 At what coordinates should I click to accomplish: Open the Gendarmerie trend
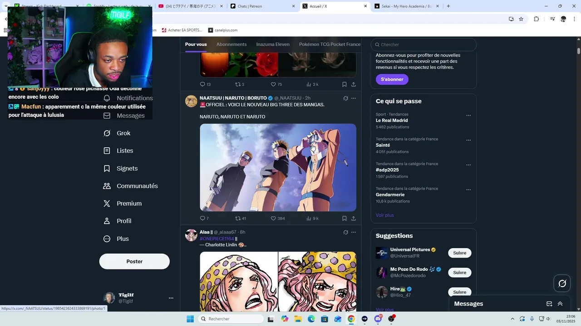[390, 195]
